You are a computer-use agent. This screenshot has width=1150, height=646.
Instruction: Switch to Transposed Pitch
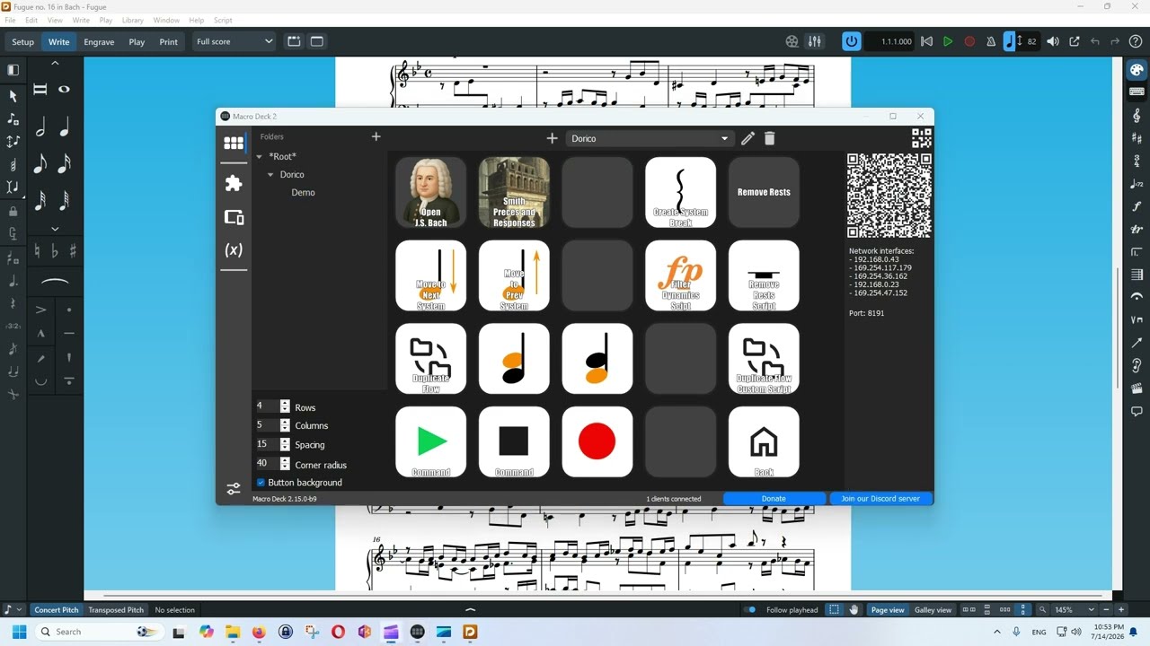[116, 610]
